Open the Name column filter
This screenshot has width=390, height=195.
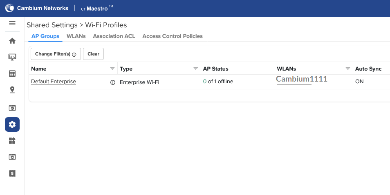[x=112, y=69]
